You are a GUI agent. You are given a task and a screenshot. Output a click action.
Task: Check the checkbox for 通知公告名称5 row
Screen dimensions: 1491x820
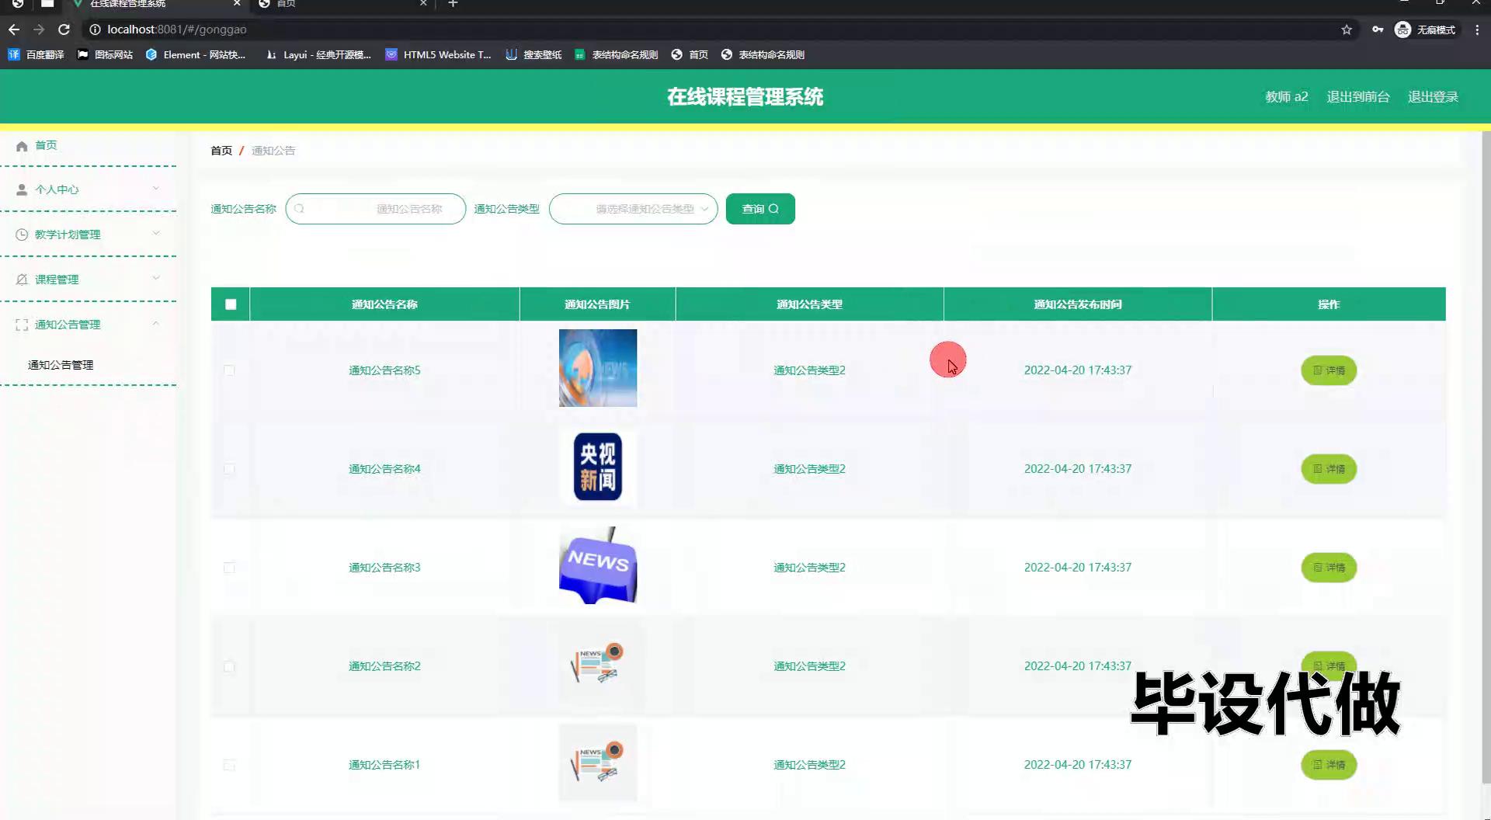[229, 370]
